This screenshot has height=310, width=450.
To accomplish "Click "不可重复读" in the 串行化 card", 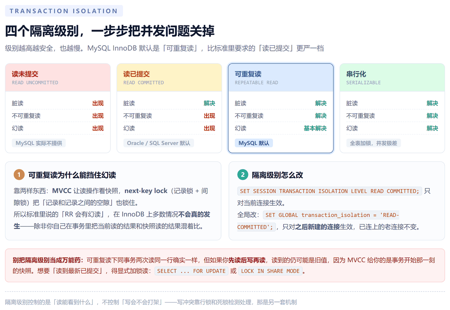I will (361, 116).
